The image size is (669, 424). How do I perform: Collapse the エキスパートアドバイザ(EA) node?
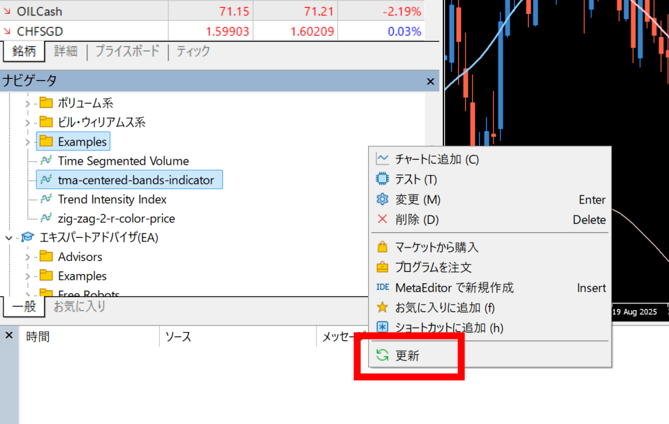click(8, 238)
